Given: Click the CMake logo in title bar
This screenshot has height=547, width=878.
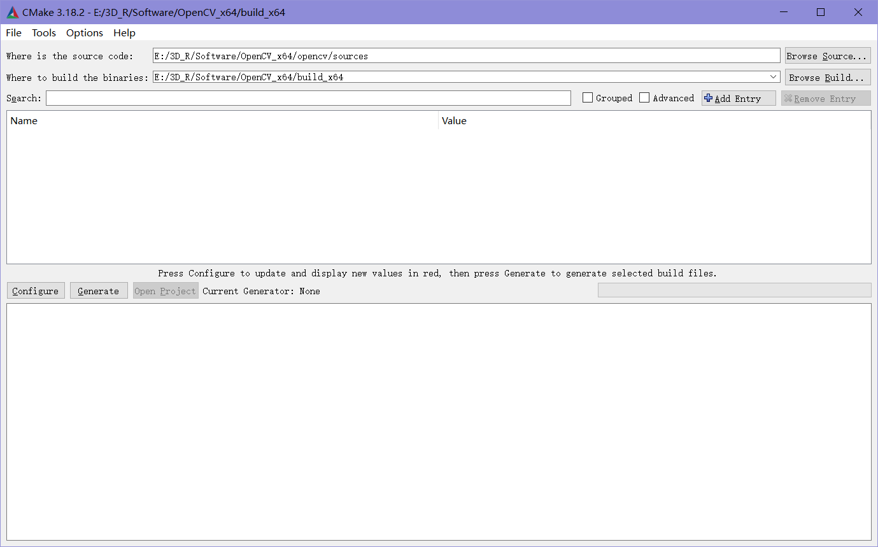Looking at the screenshot, I should pyautogui.click(x=13, y=12).
